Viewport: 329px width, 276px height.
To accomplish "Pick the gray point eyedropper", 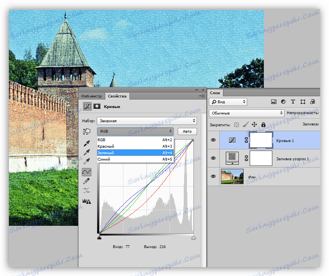I will point(87,153).
